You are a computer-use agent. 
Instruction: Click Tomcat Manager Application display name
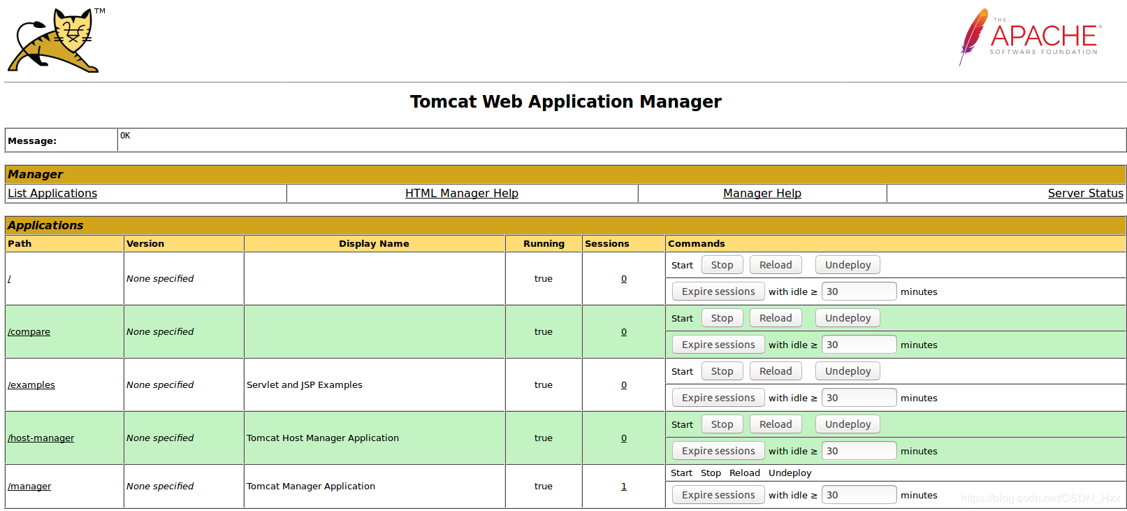[x=311, y=487]
